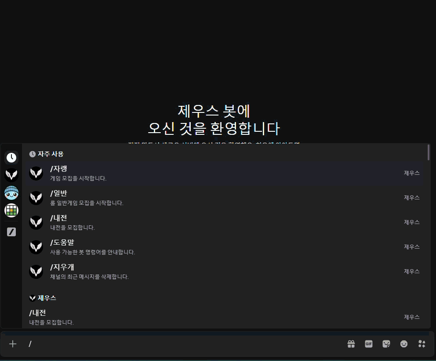
Task: Click the plus attachment button
Action: (12, 344)
